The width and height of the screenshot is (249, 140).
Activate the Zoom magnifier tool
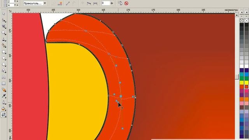(4, 33)
